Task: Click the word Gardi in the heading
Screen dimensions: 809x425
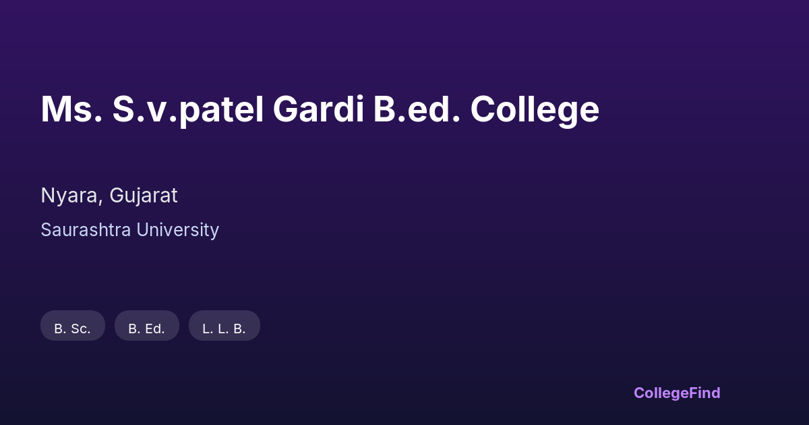Action: 318,109
